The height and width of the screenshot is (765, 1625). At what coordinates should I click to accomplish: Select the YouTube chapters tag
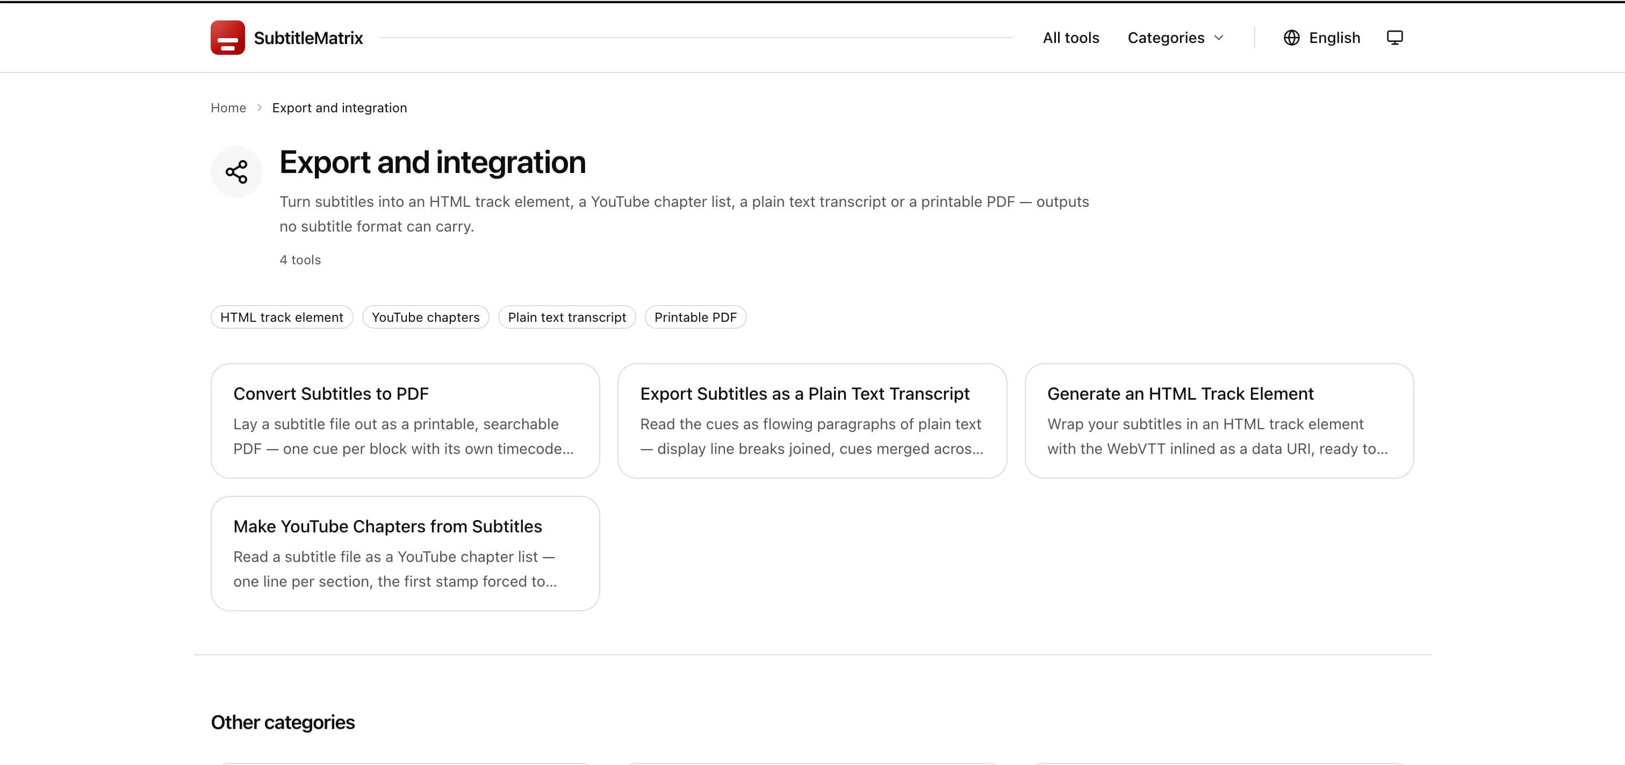coord(426,317)
